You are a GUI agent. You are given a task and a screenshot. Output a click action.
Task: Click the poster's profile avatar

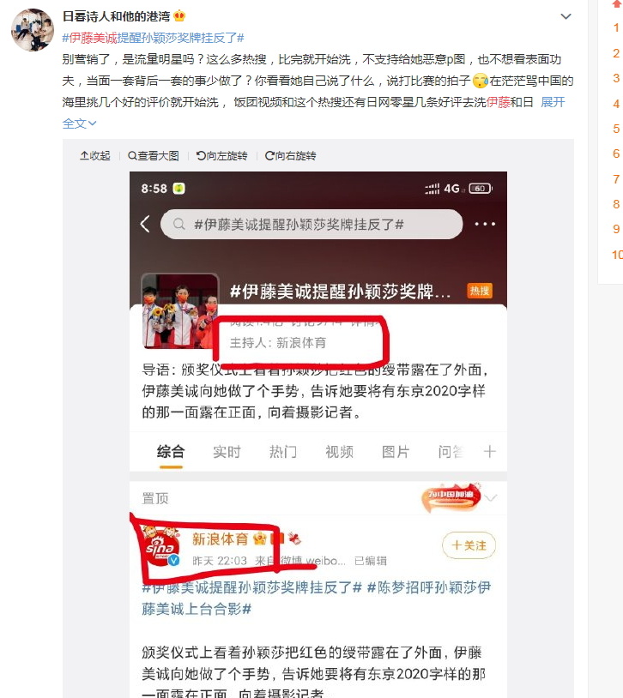point(32,30)
